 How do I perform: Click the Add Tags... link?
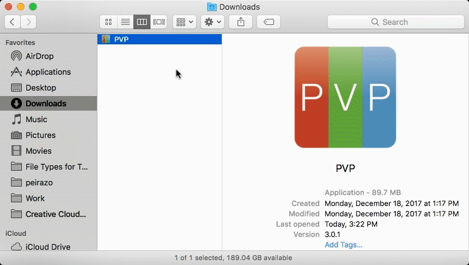pos(344,245)
